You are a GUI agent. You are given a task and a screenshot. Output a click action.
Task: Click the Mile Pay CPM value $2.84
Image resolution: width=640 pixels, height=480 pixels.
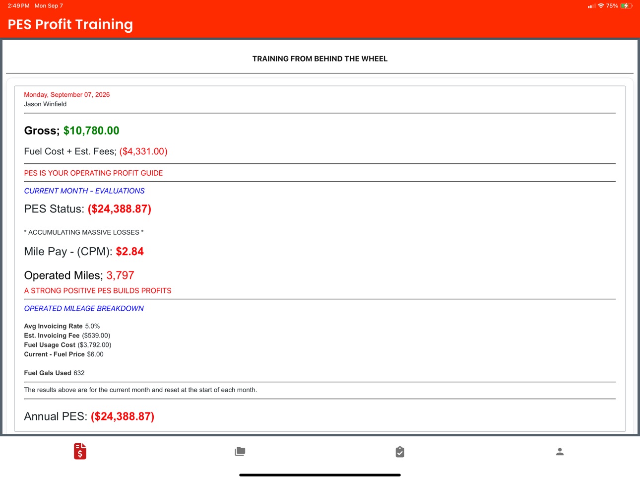[x=130, y=252]
